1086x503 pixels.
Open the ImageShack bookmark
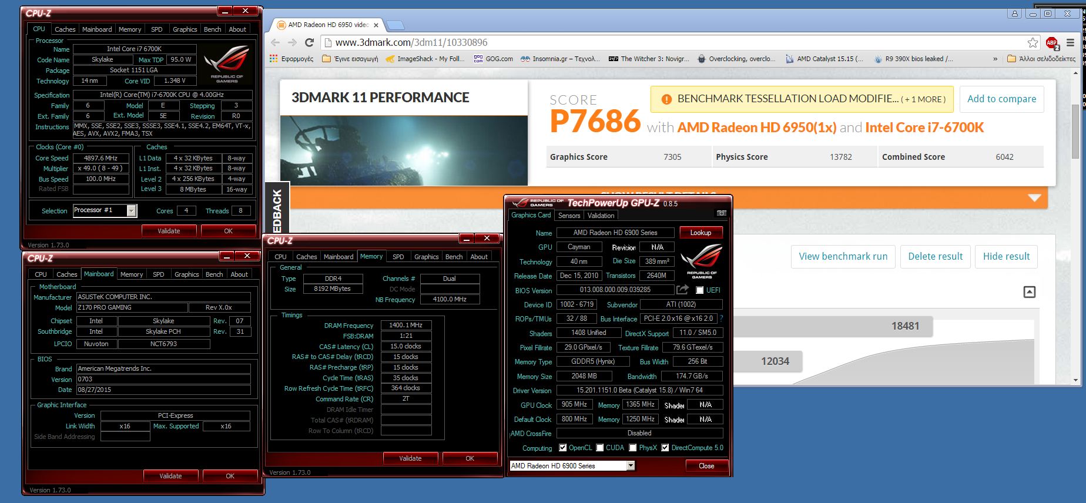click(425, 59)
